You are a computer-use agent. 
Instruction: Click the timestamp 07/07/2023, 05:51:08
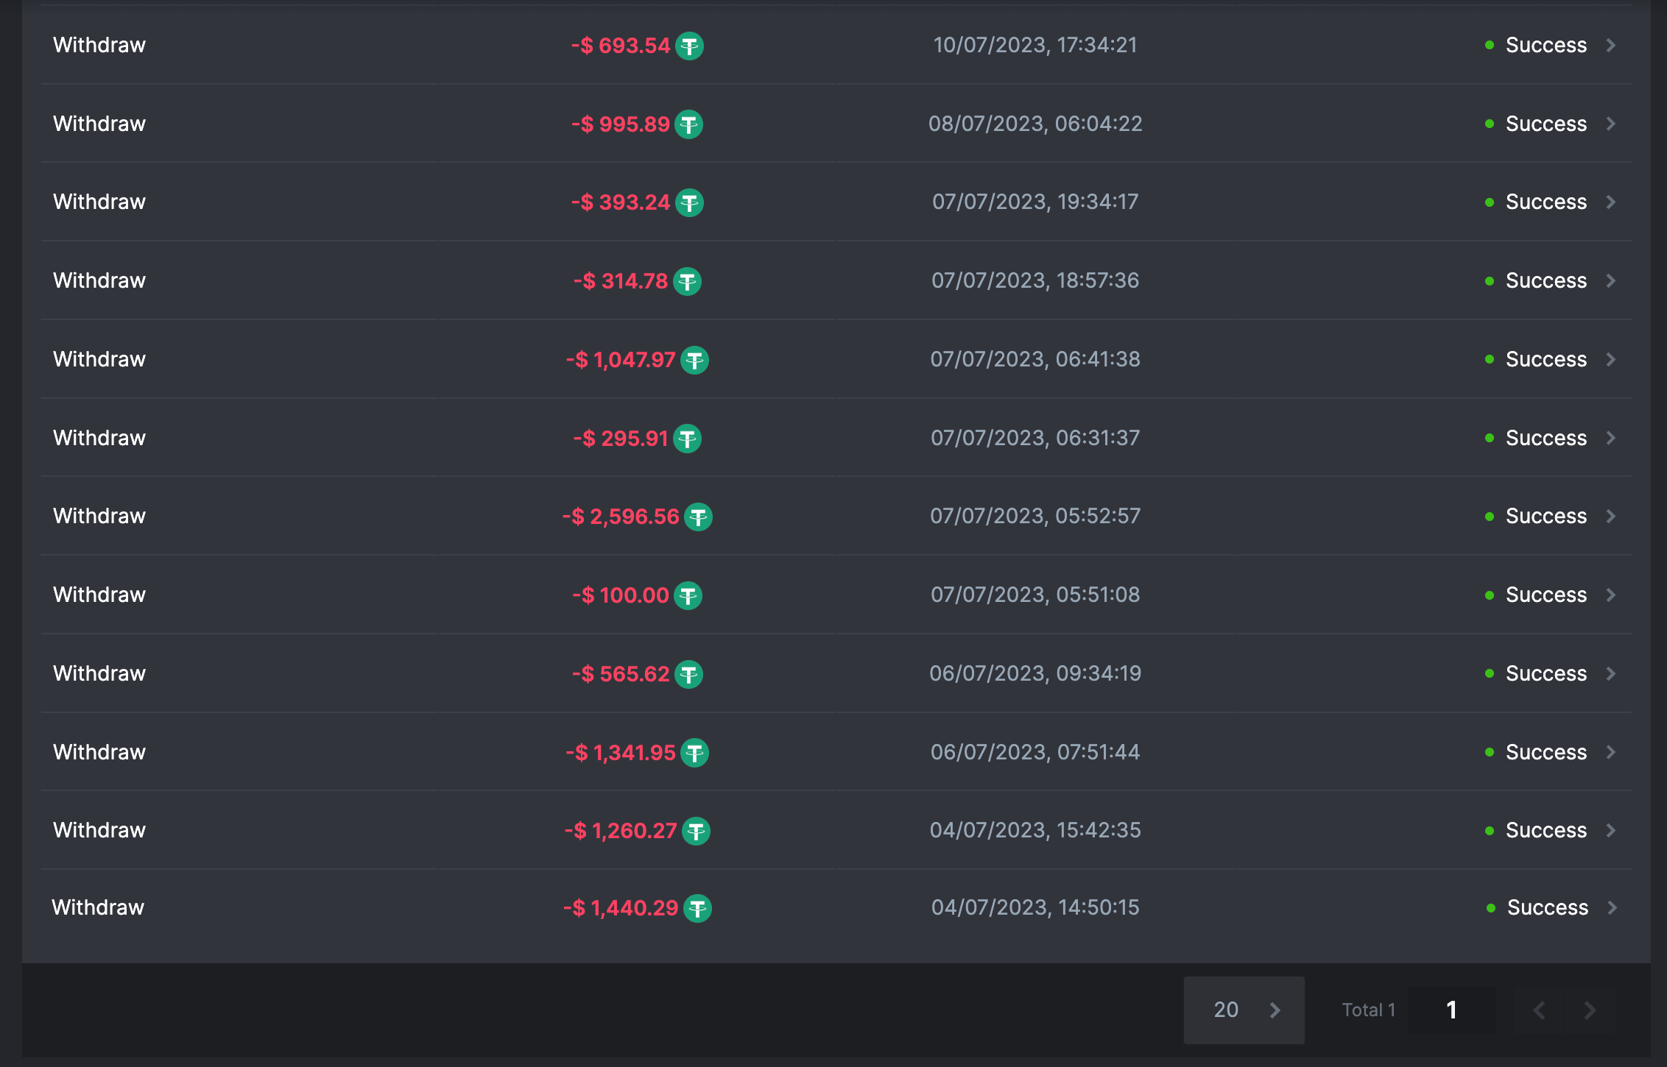point(1035,595)
